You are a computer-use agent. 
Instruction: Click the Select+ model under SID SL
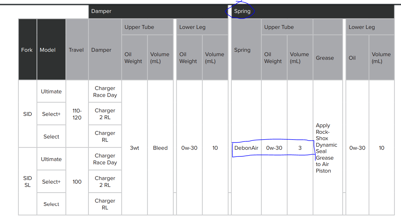coord(51,182)
